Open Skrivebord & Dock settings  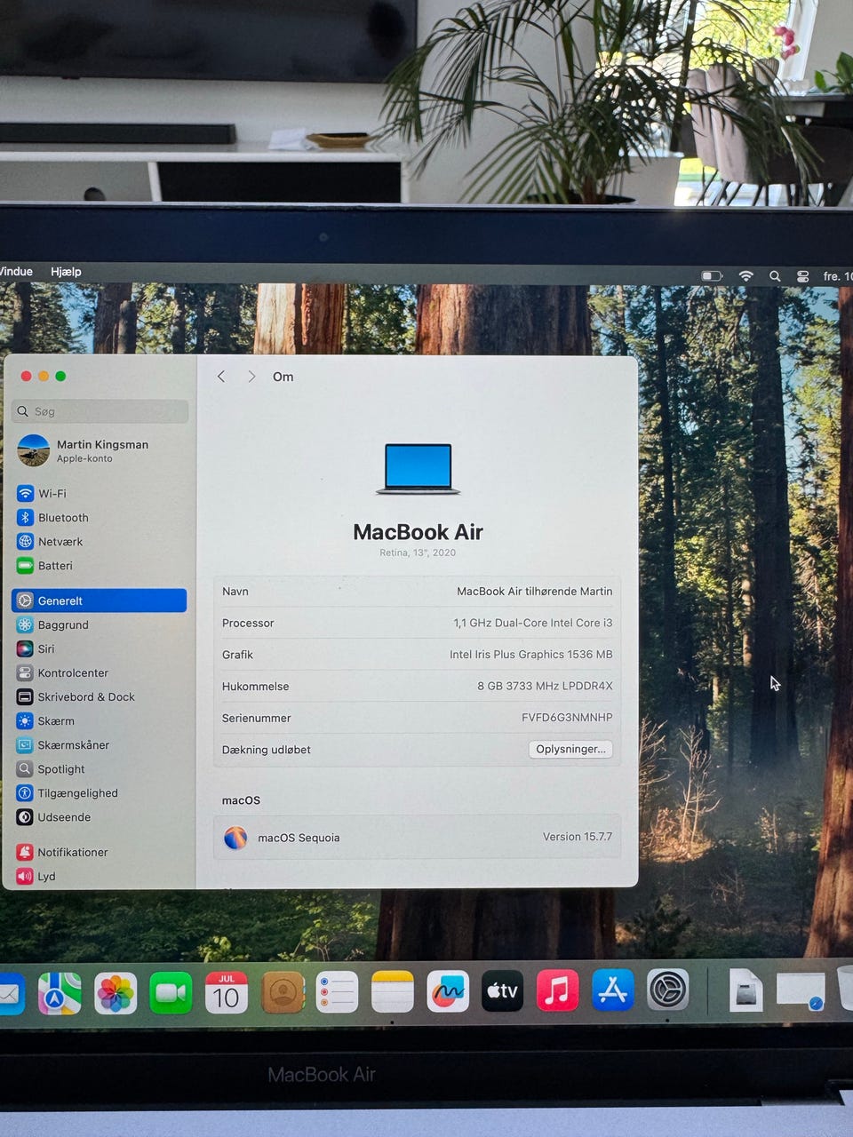(100, 696)
